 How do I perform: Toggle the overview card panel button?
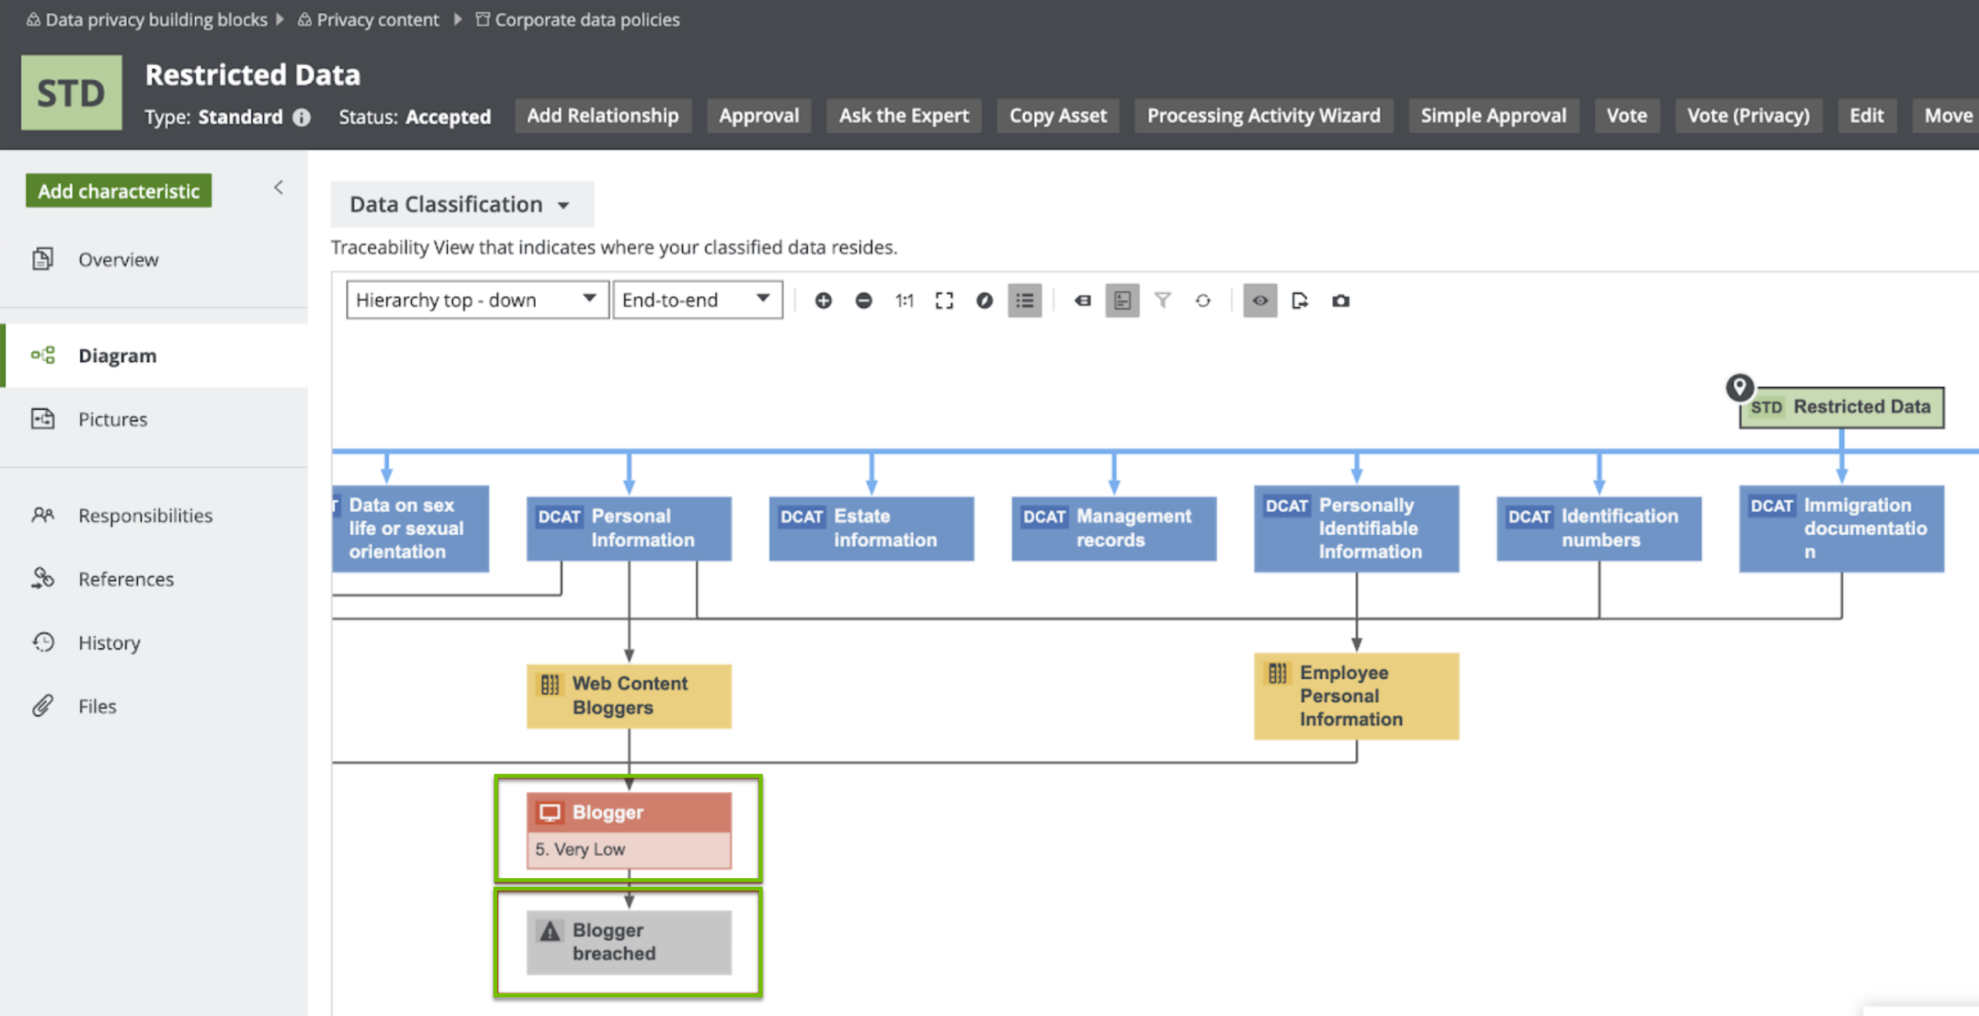click(x=1122, y=301)
